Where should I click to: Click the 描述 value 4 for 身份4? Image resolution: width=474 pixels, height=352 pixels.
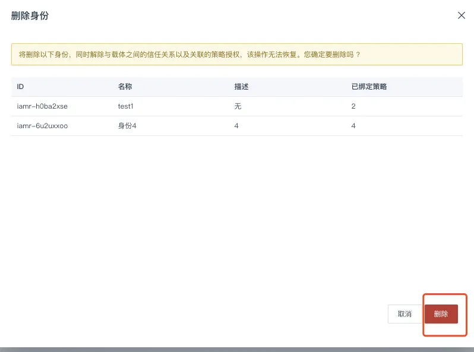pyautogui.click(x=236, y=126)
